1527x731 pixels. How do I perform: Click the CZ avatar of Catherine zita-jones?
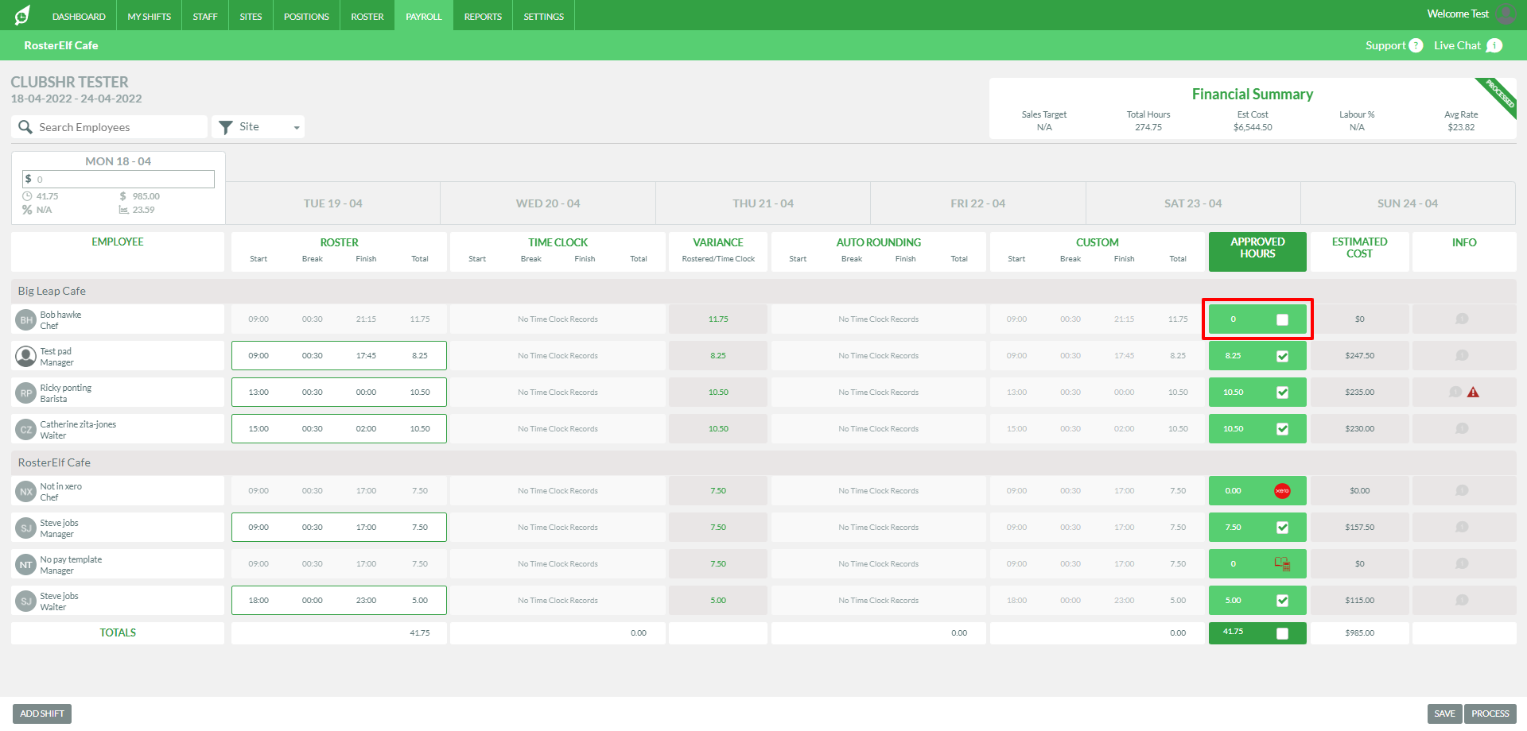[x=26, y=429]
